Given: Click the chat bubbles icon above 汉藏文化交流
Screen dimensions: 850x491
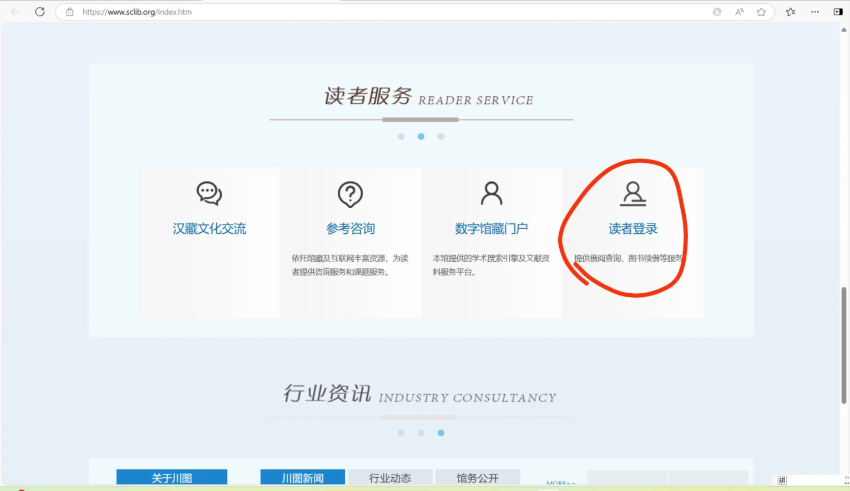Looking at the screenshot, I should click(x=209, y=194).
